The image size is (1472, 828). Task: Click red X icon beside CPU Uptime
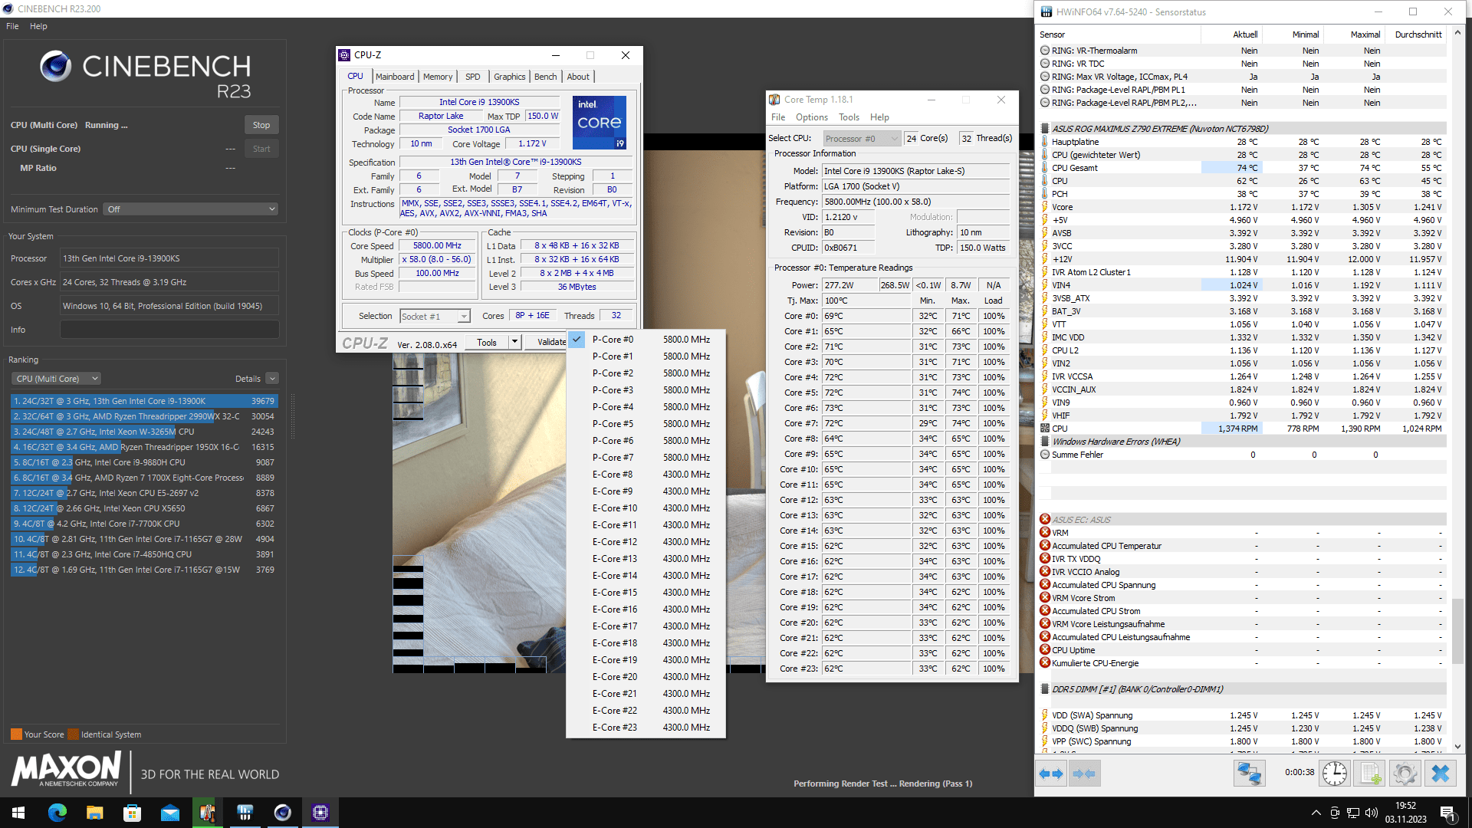coord(1044,650)
